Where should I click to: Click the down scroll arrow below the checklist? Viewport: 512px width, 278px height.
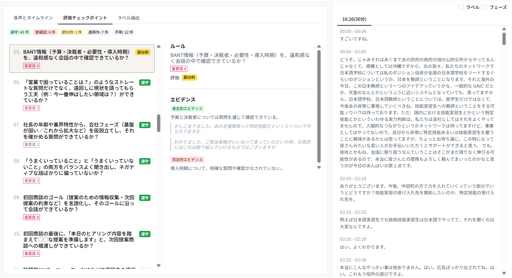159,265
